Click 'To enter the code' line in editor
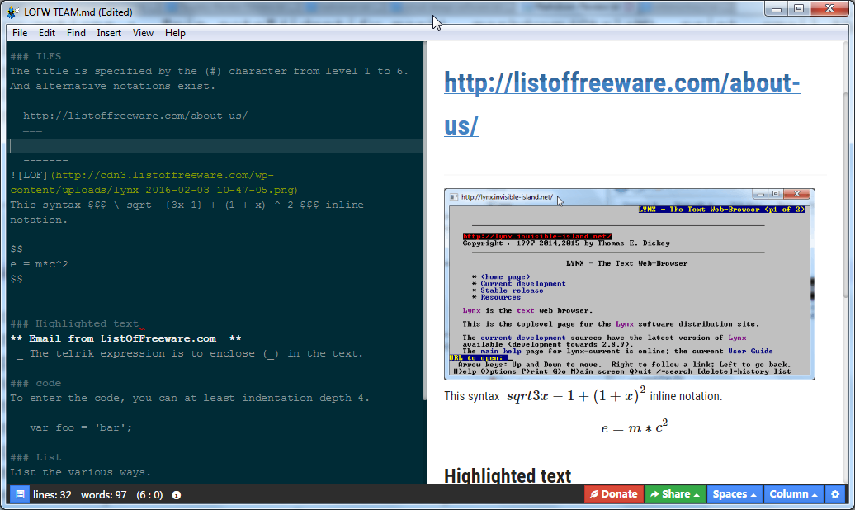Screen dimensions: 855x510 (190, 399)
